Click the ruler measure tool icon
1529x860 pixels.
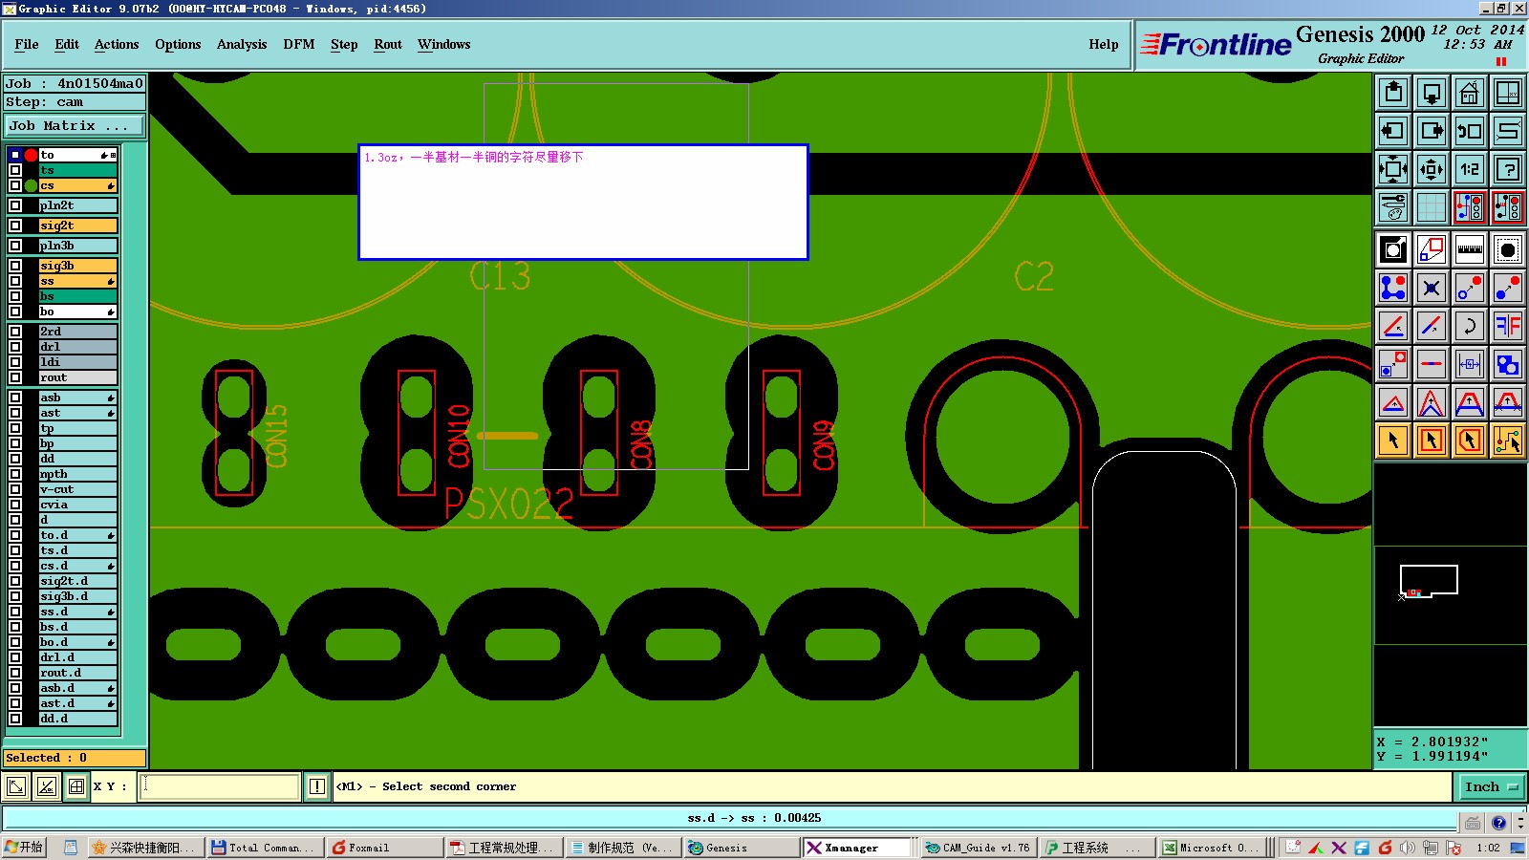[x=1470, y=249]
